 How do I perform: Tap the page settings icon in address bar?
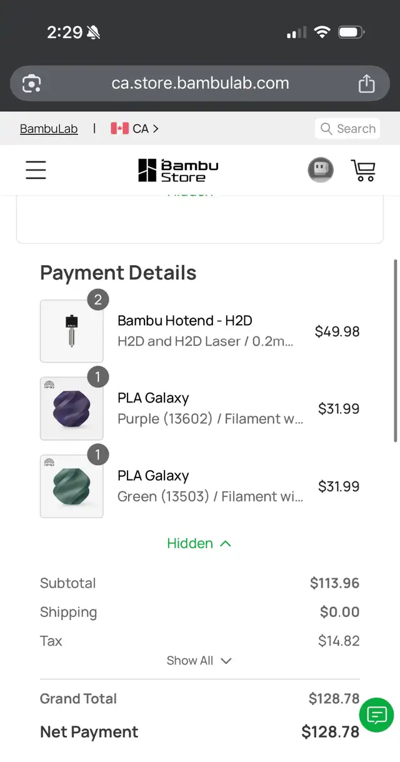(x=31, y=83)
